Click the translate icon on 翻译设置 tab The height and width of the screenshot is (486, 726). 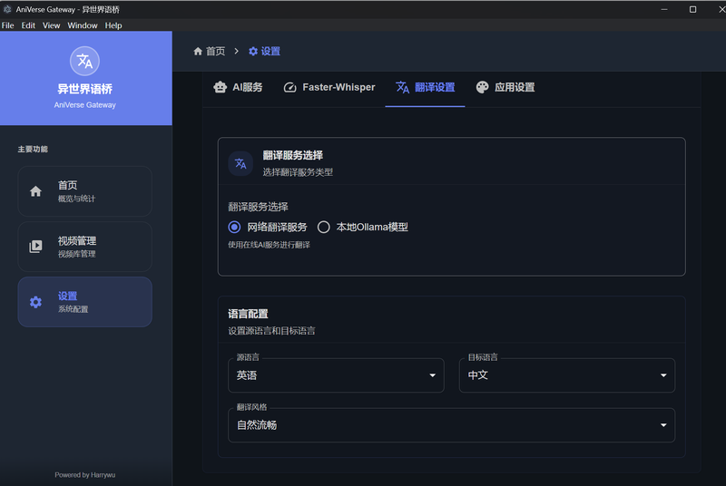[402, 87]
